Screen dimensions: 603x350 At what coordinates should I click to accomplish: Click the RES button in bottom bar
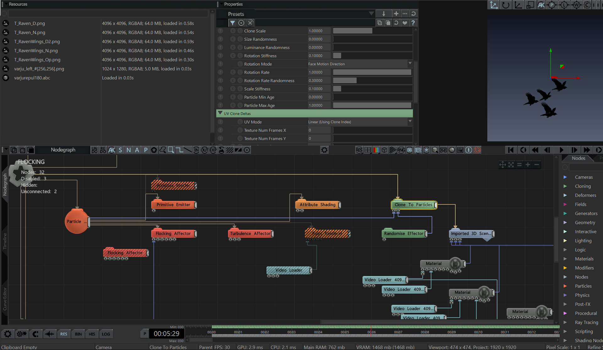[64, 334]
